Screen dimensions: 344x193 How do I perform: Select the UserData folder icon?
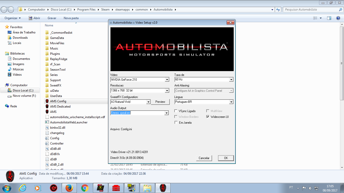pos(47,96)
